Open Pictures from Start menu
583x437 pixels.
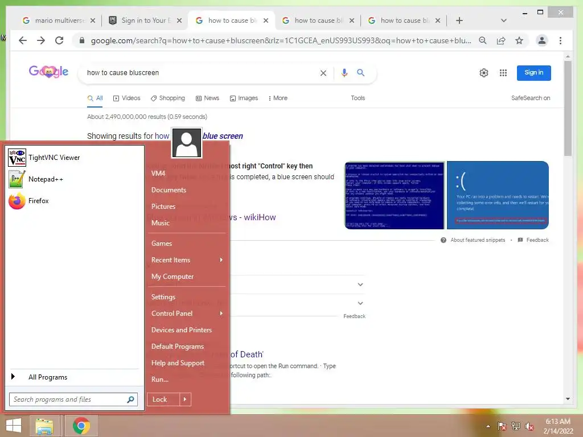[x=163, y=206]
